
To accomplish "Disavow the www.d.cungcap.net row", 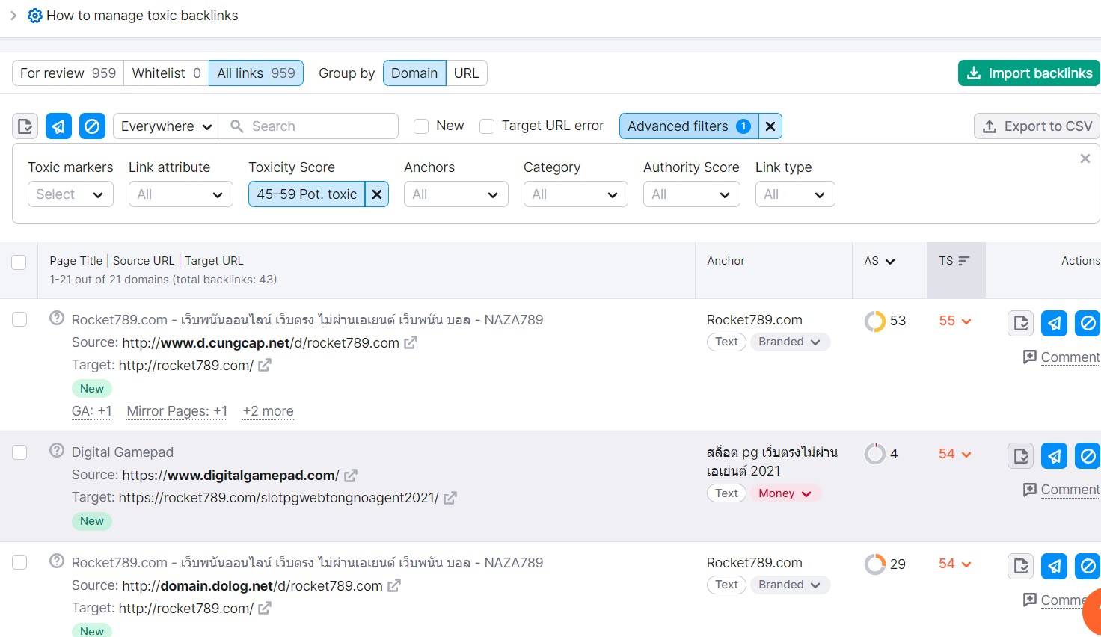I will [1088, 323].
